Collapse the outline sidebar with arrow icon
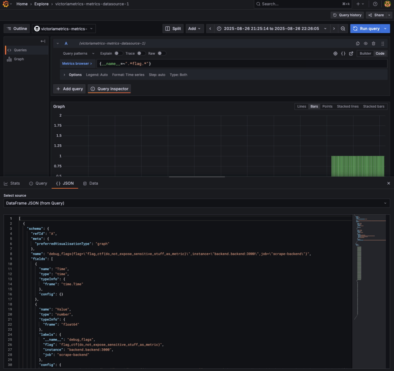This screenshot has height=371, width=394. coord(43,41)
